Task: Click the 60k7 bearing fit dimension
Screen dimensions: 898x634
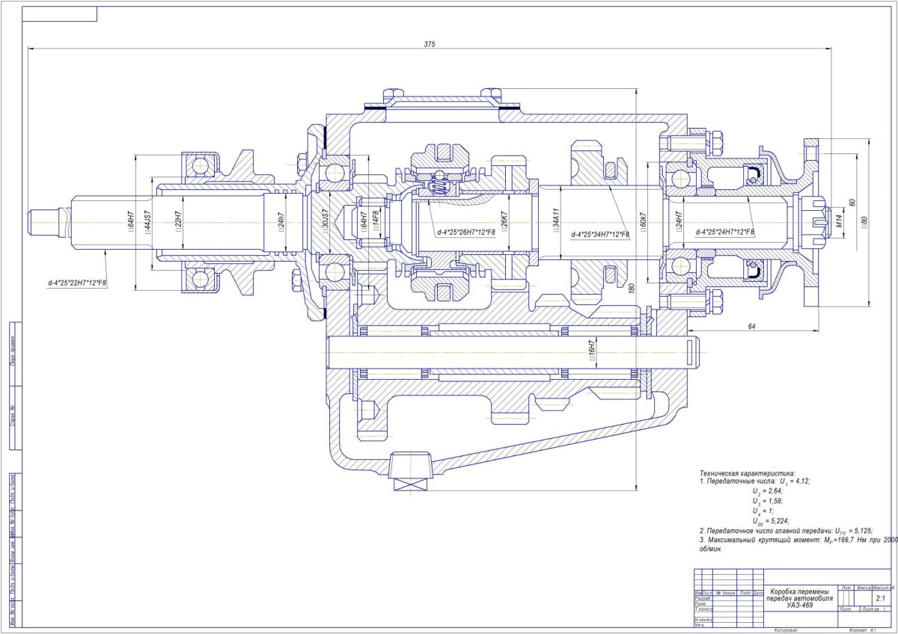Action: (x=643, y=224)
